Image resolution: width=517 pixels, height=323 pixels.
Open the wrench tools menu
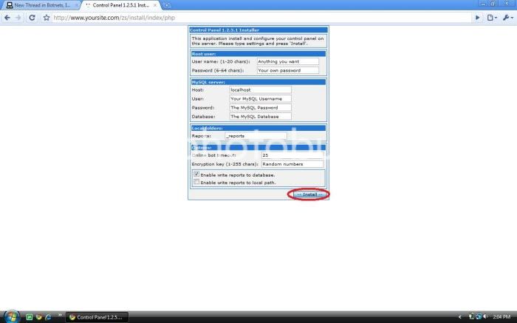[x=507, y=17]
